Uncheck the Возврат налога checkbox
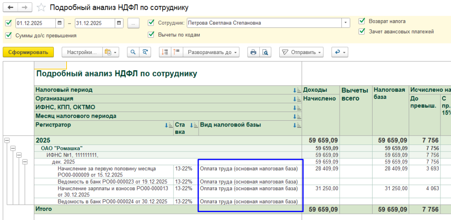This screenshot has height=220, width=451. tap(362, 21)
